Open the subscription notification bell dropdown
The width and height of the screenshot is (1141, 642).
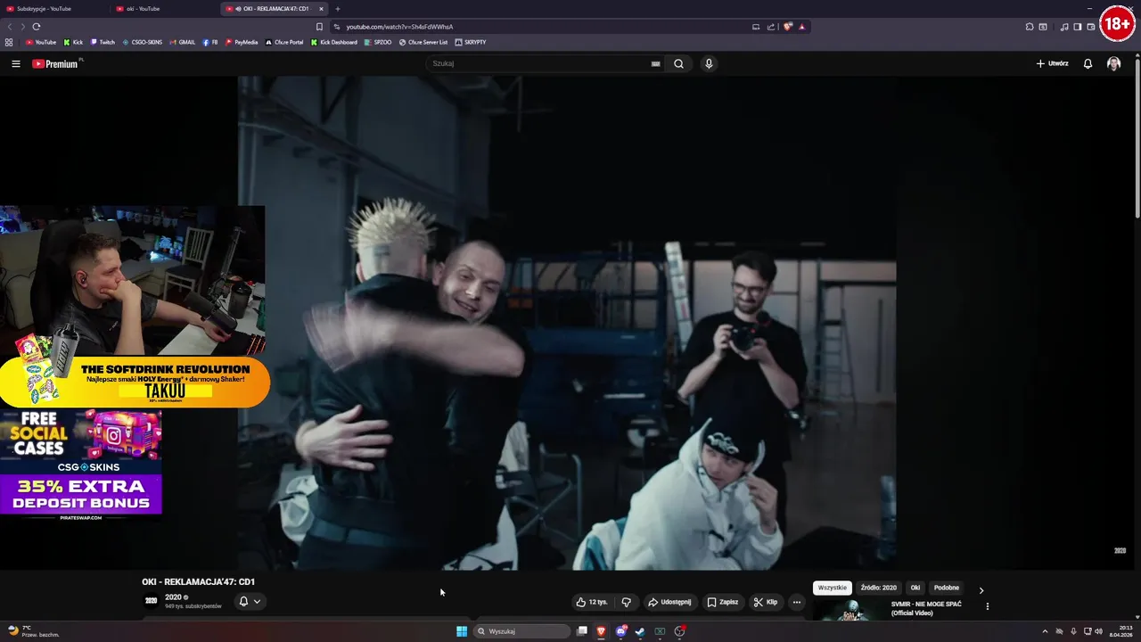pyautogui.click(x=250, y=602)
